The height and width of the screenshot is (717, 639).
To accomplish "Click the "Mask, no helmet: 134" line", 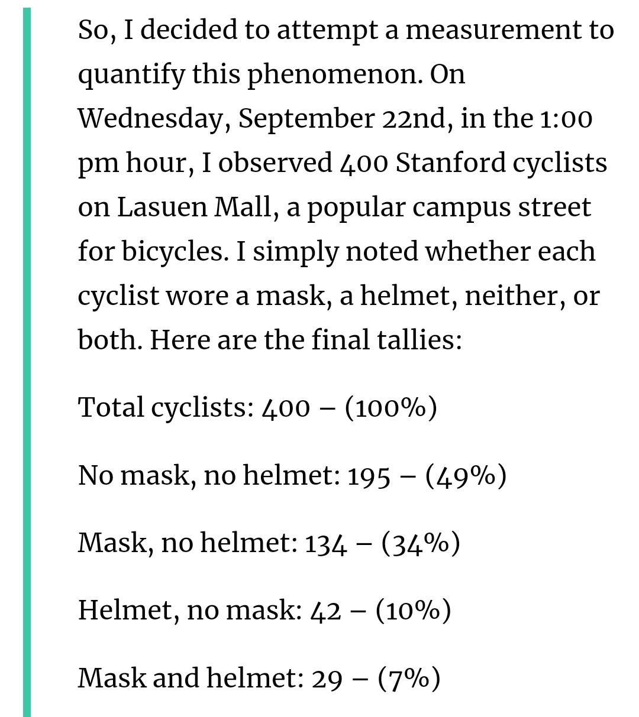I will click(269, 542).
